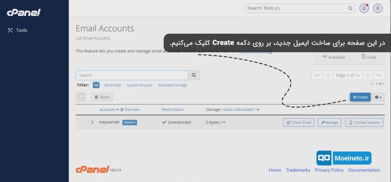Click Manage for meysamah

[330, 122]
